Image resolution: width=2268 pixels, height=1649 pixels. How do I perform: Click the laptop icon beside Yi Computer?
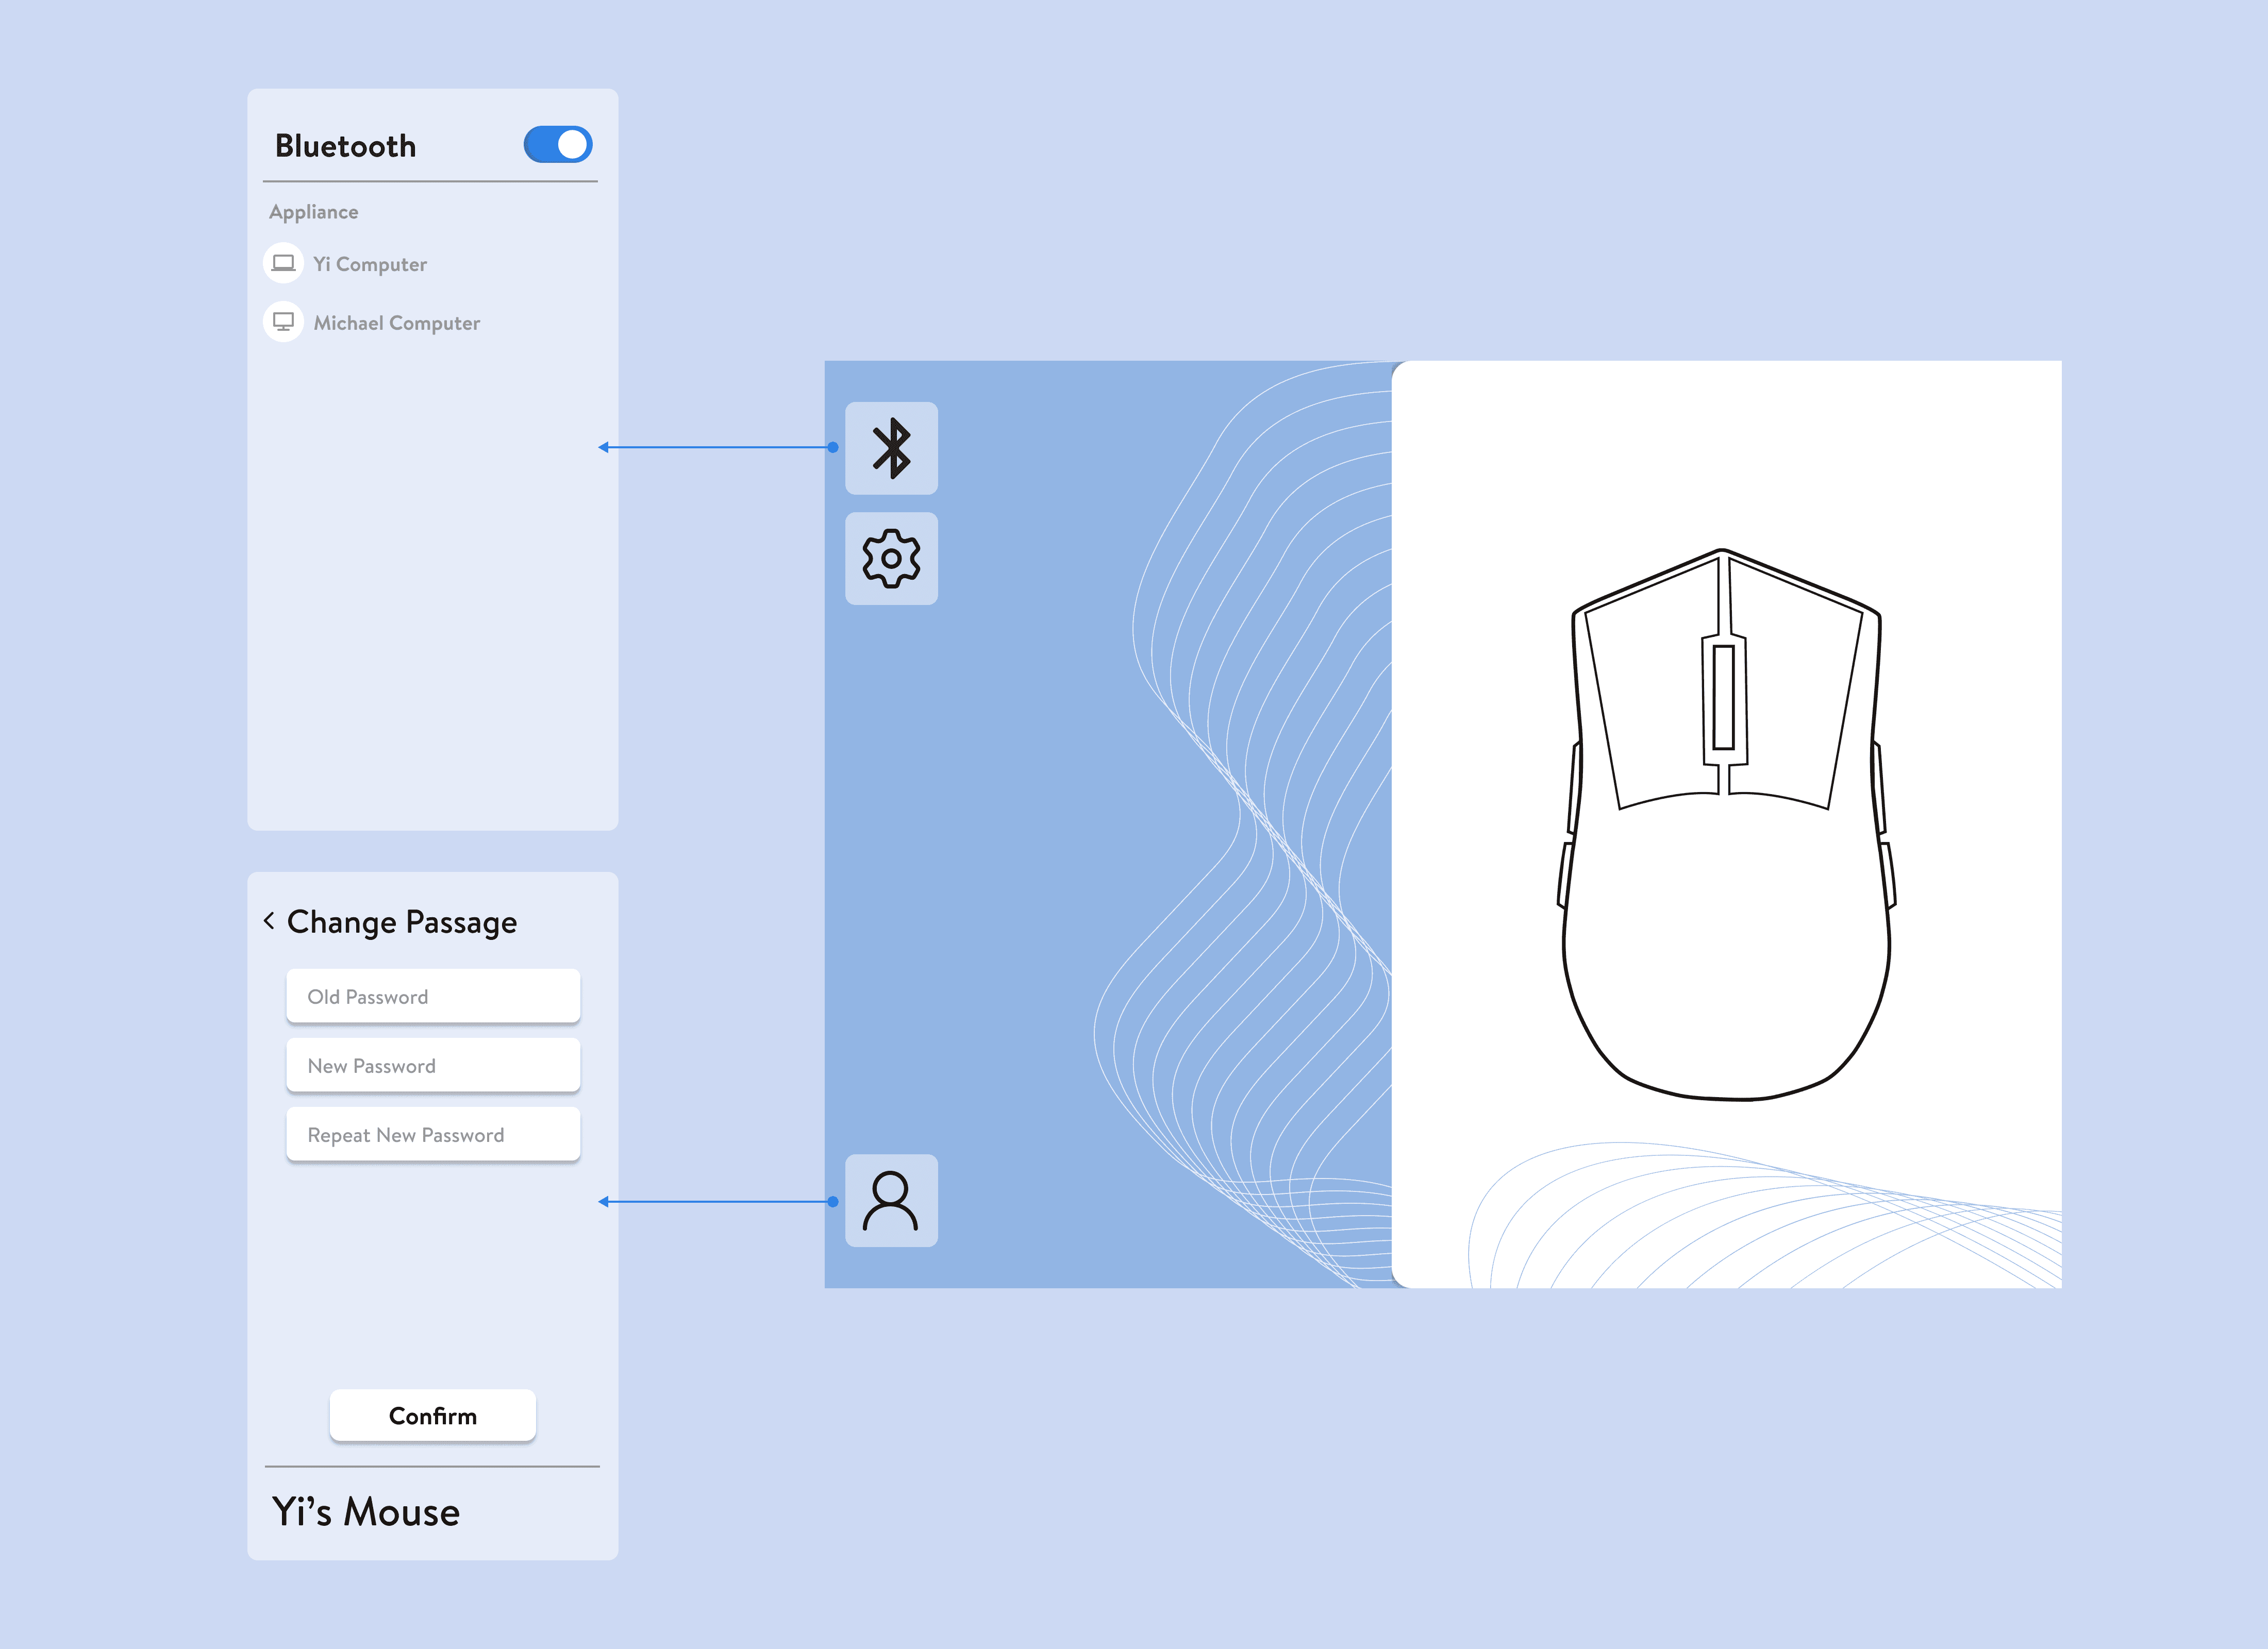pyautogui.click(x=283, y=263)
